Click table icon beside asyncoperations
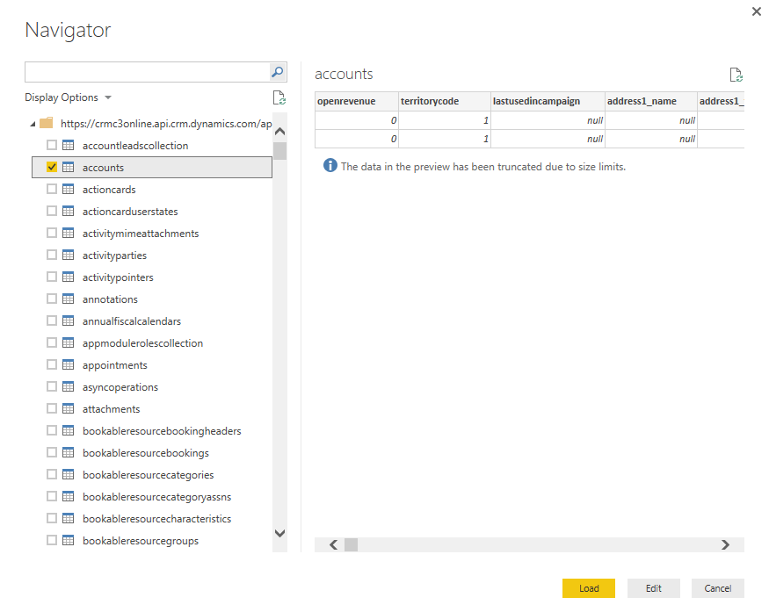This screenshot has width=769, height=612. coord(69,386)
